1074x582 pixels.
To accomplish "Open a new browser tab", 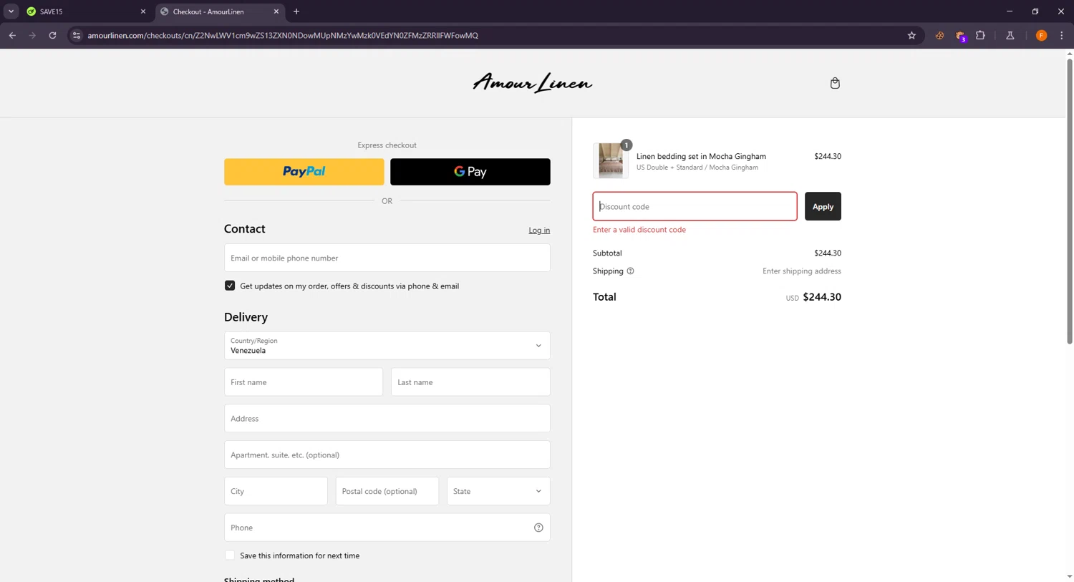I will pos(296,11).
